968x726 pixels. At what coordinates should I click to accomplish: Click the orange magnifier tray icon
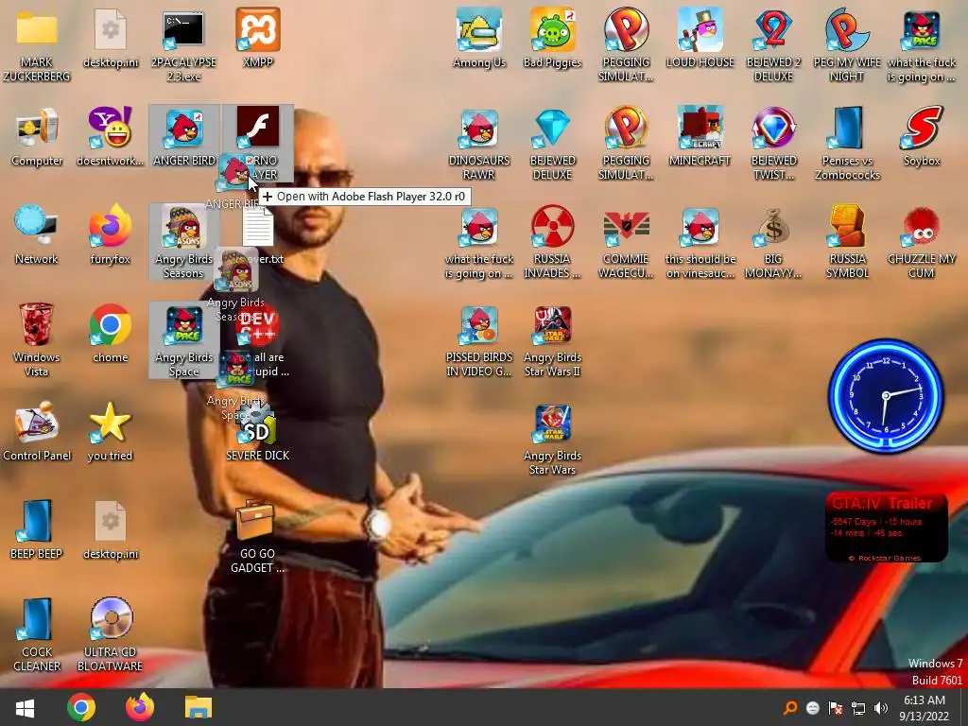click(790, 708)
